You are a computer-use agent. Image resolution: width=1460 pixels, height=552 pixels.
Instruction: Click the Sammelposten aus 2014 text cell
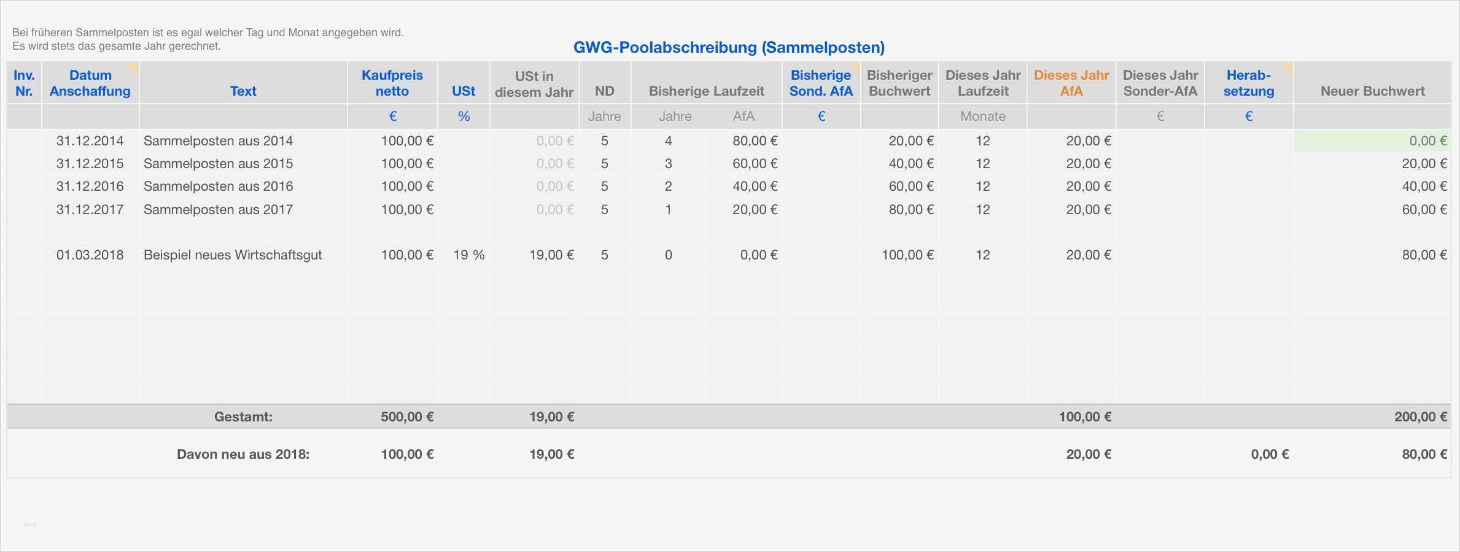(219, 140)
